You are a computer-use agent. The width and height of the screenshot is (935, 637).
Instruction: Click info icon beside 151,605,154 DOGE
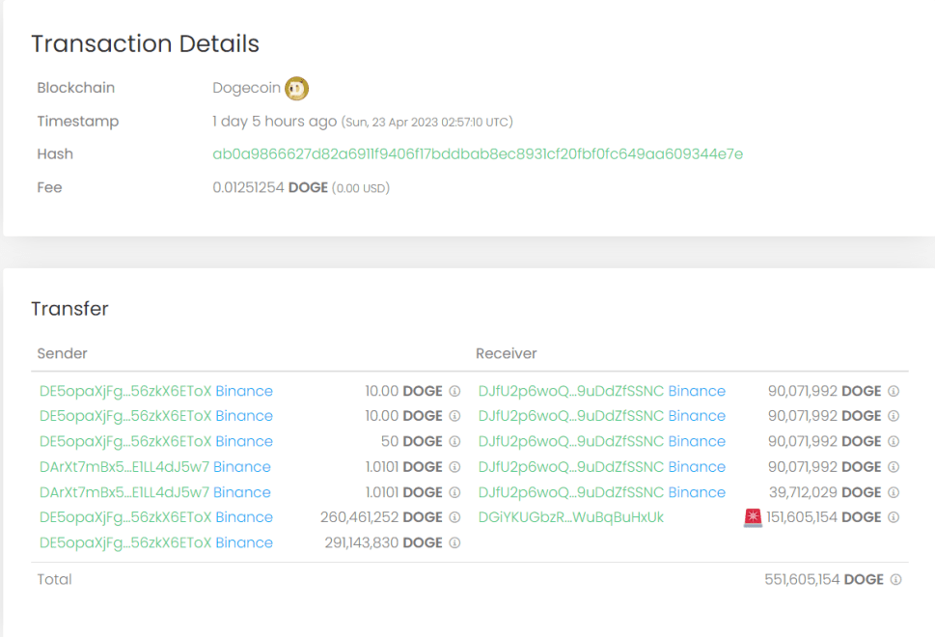[x=894, y=518]
